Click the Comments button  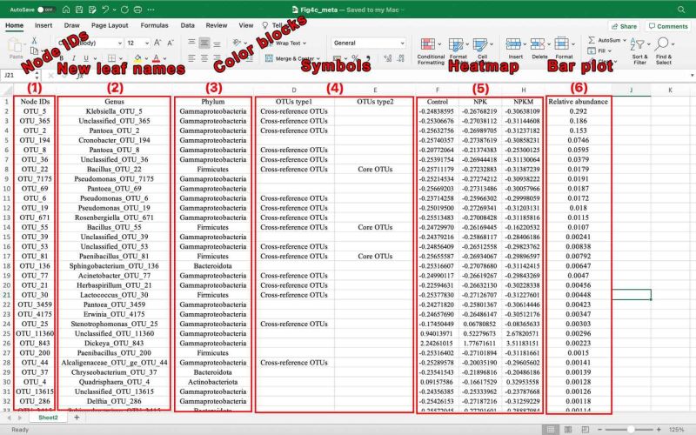tap(668, 26)
